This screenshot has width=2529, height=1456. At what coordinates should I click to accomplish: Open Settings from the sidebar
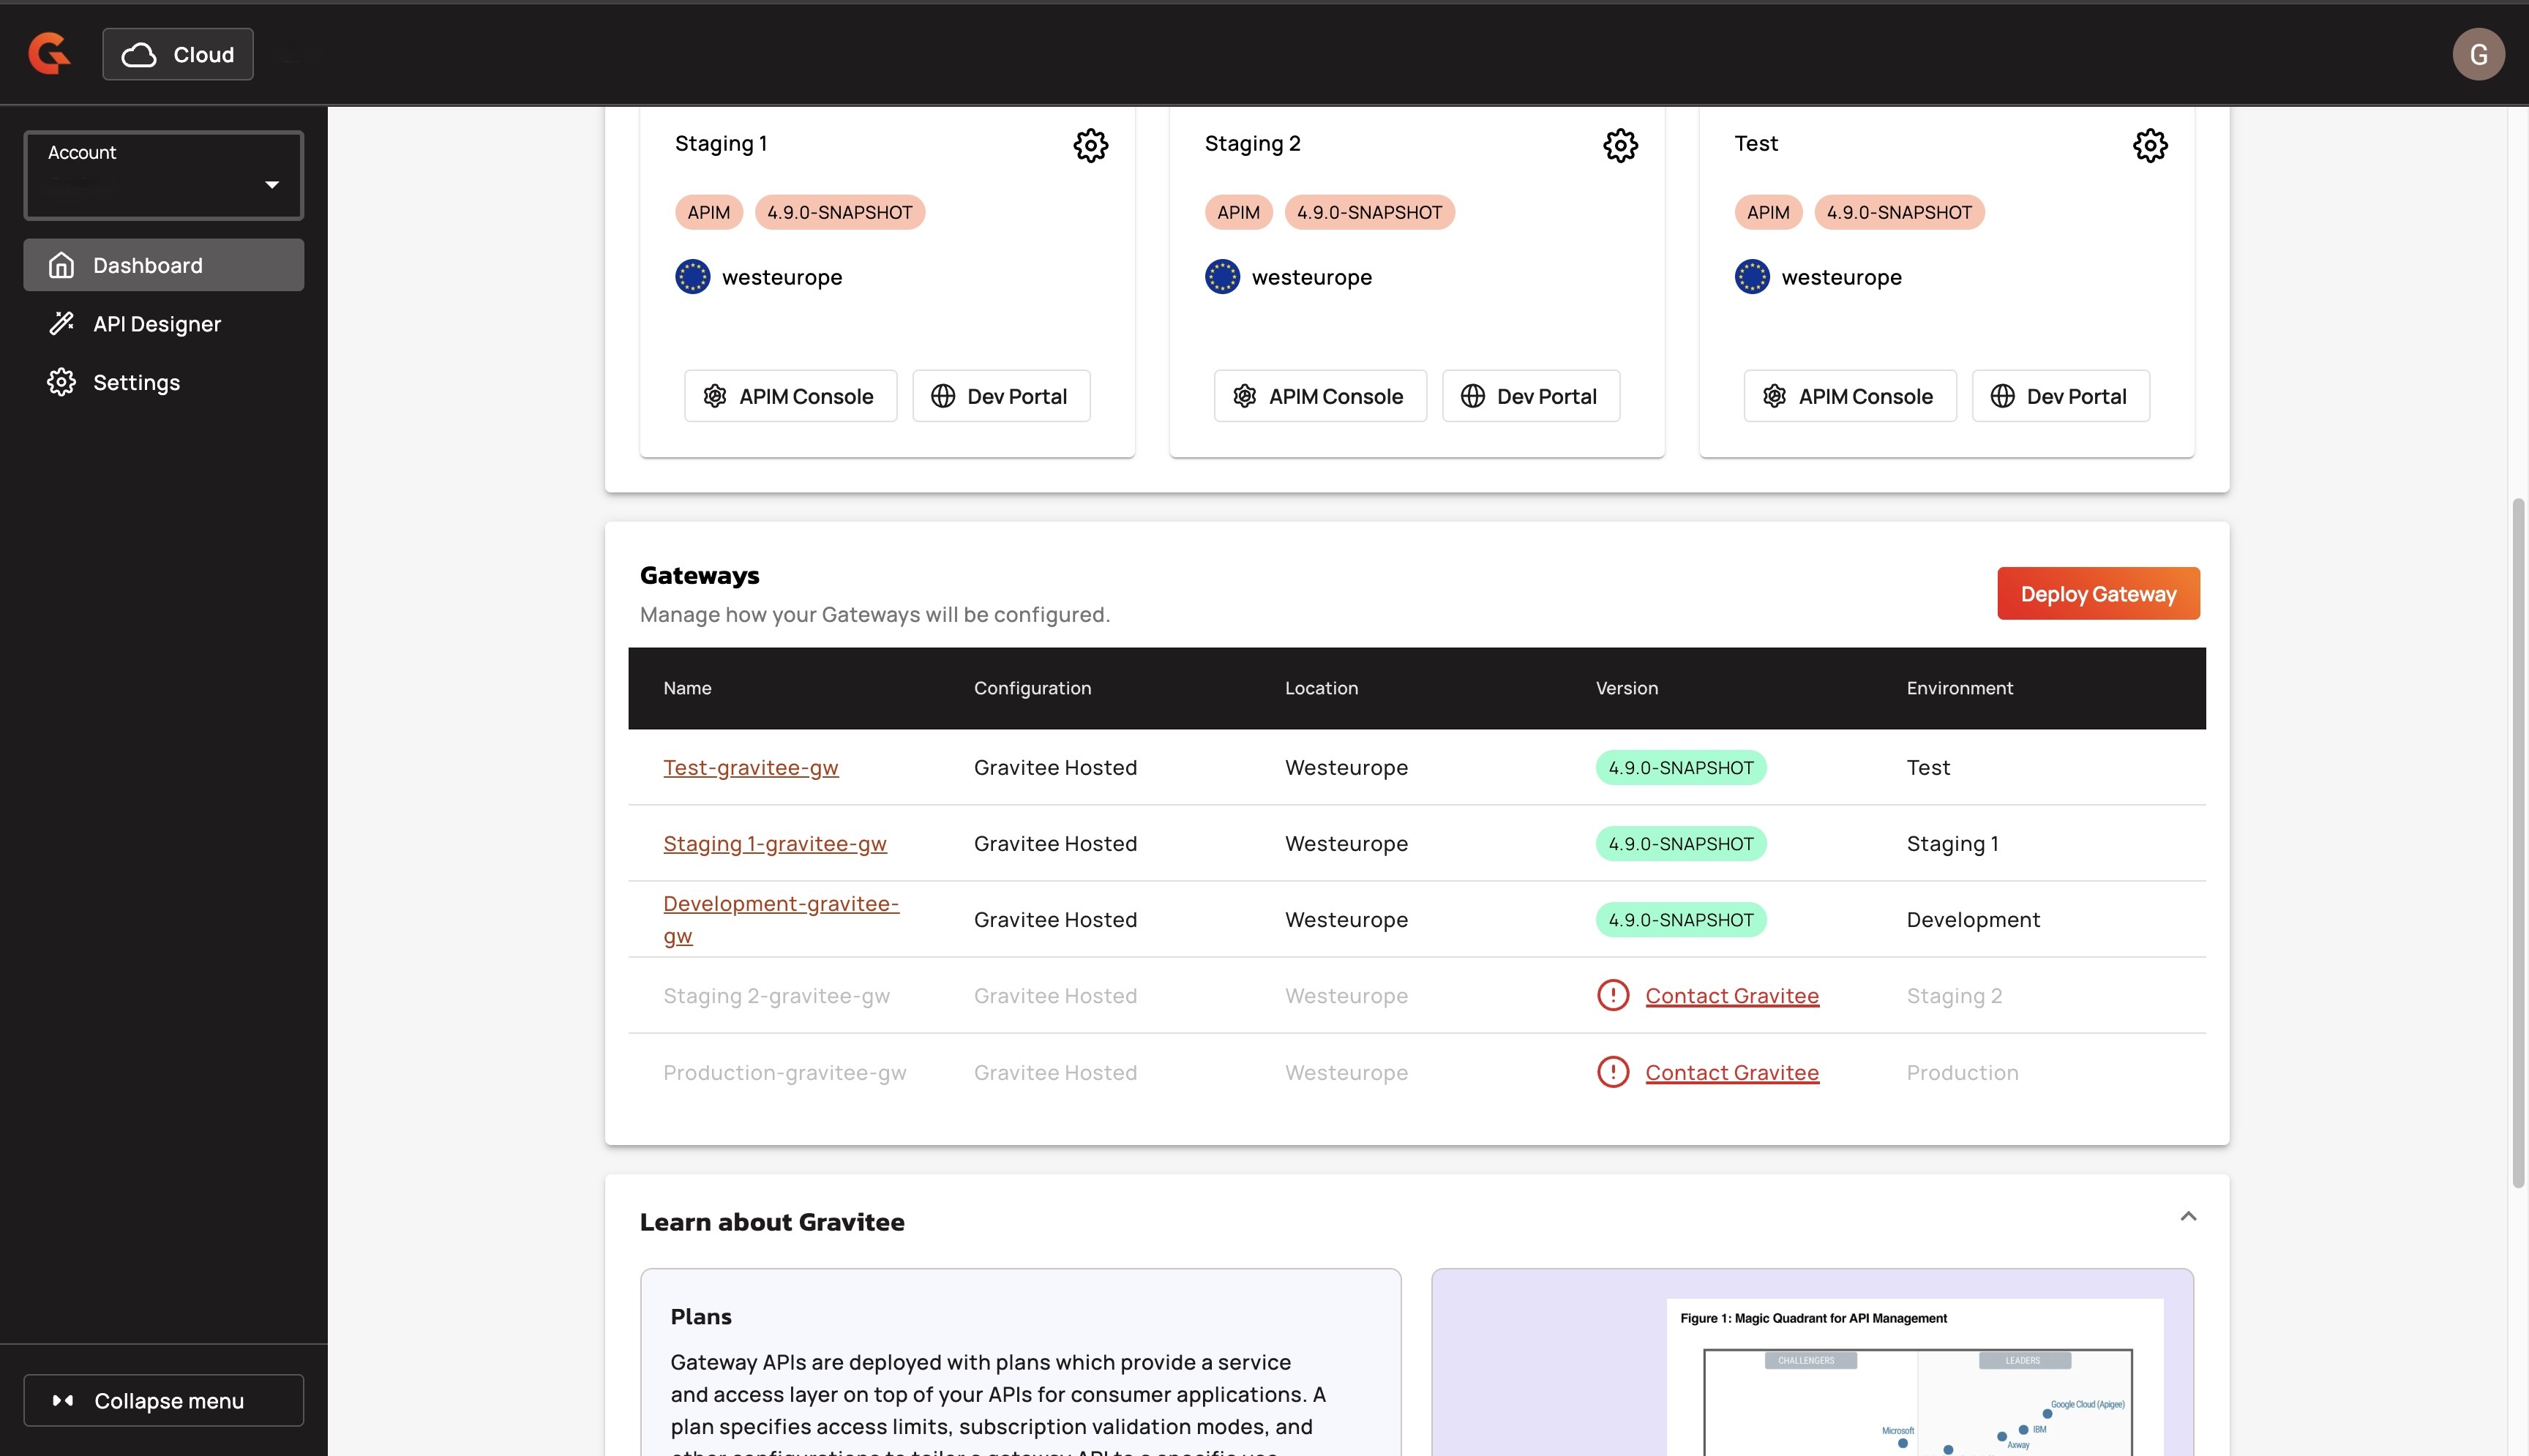pyautogui.click(x=136, y=382)
